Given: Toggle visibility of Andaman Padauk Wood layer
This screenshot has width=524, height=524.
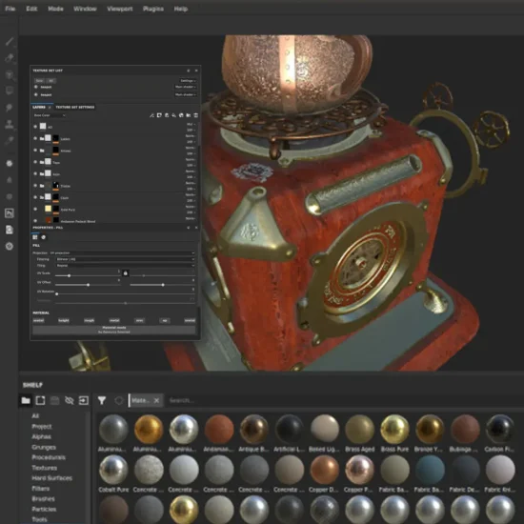Looking at the screenshot, I should (x=35, y=221).
